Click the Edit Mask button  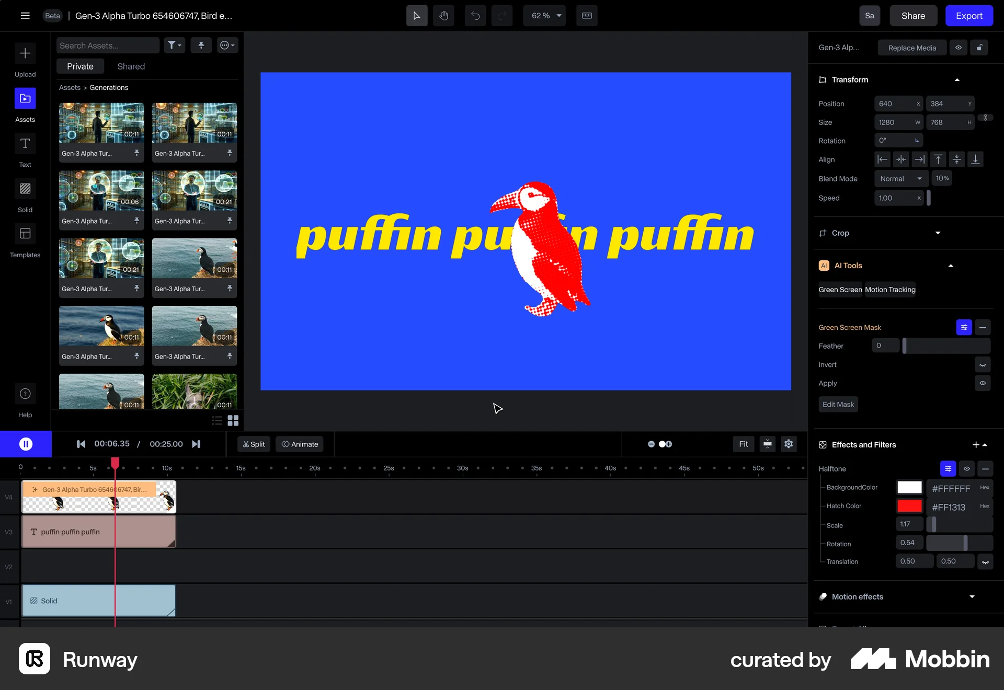click(x=838, y=404)
